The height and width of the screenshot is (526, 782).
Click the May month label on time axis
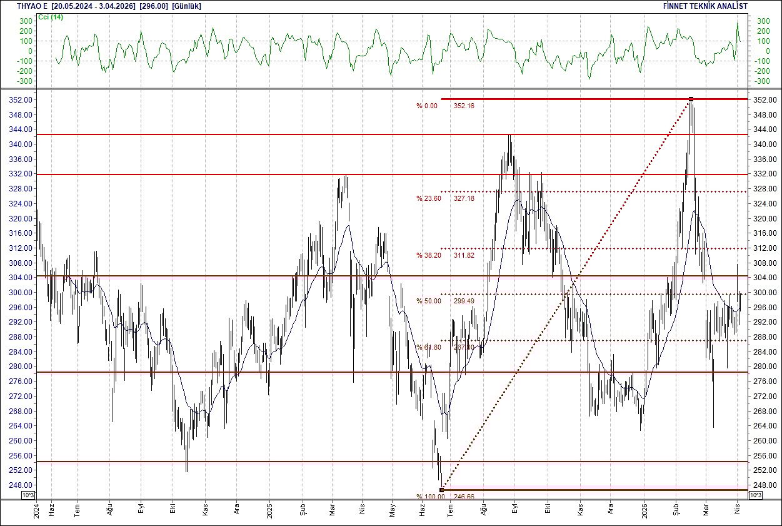click(x=393, y=508)
